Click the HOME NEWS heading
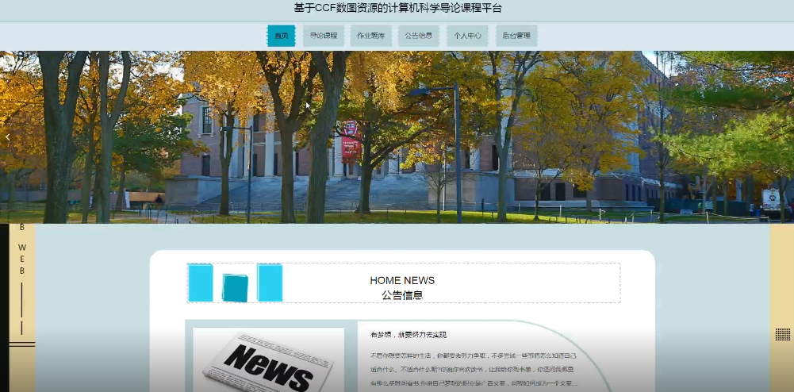 (x=402, y=281)
